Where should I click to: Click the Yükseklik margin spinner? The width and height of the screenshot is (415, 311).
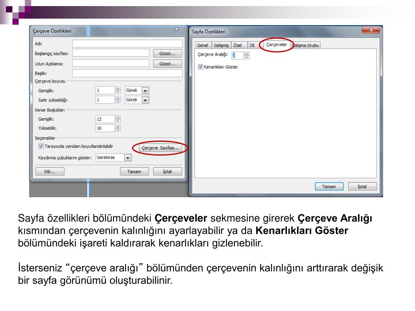tap(118, 128)
